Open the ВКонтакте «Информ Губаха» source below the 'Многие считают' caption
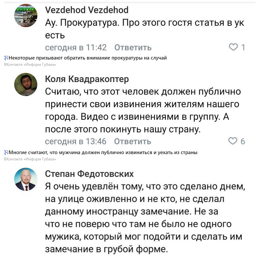Viewport: 259px width, 255px height. (x=30, y=159)
